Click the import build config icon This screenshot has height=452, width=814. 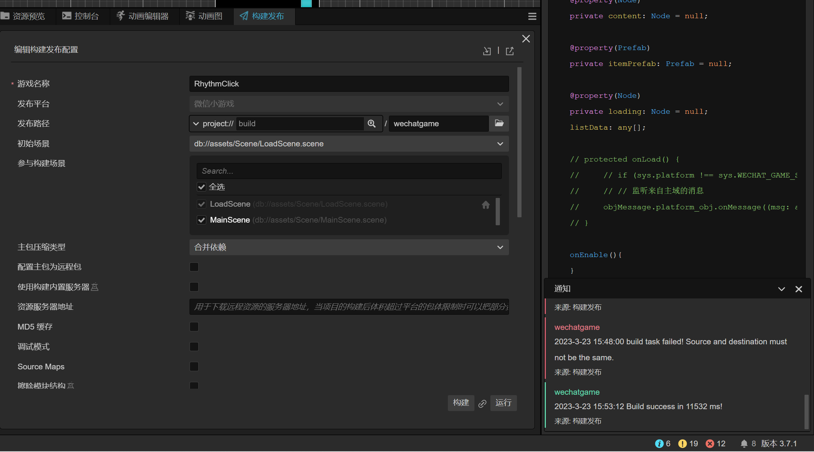click(487, 51)
